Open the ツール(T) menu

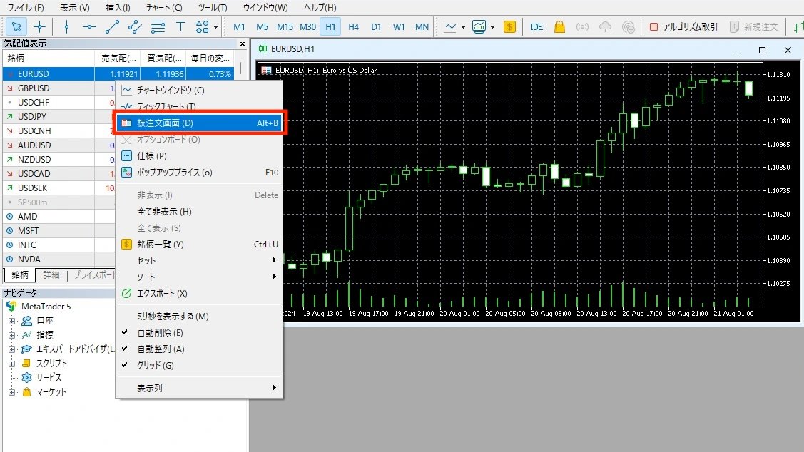(x=213, y=8)
